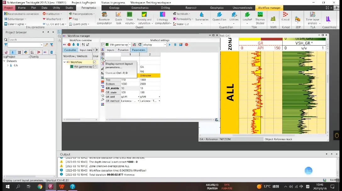This screenshot has height=191, width=342.
Task: Stop the method with the red power icon
Action: coord(186,45)
